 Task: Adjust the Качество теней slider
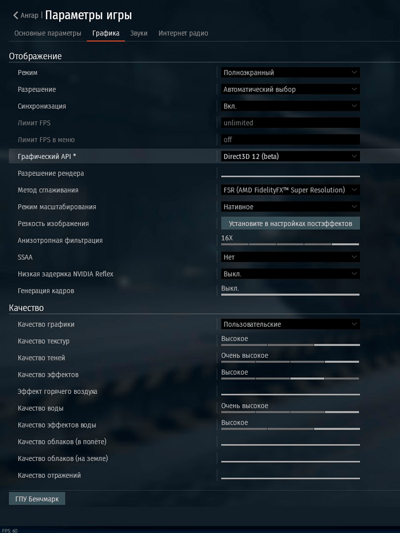pyautogui.click(x=291, y=362)
